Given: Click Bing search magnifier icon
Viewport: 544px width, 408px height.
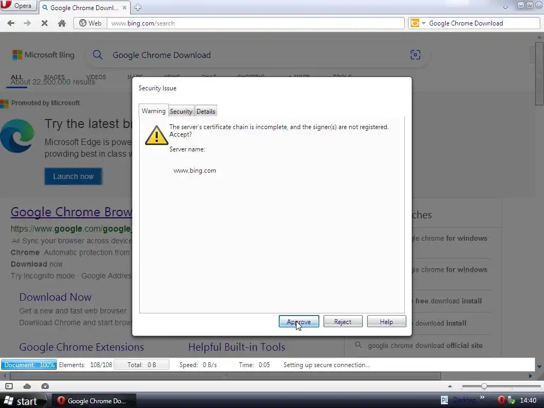Looking at the screenshot, I should pyautogui.click(x=98, y=55).
